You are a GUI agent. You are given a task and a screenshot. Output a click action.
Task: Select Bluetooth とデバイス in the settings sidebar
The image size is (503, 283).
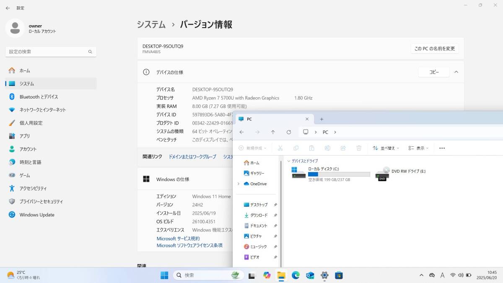39,97
